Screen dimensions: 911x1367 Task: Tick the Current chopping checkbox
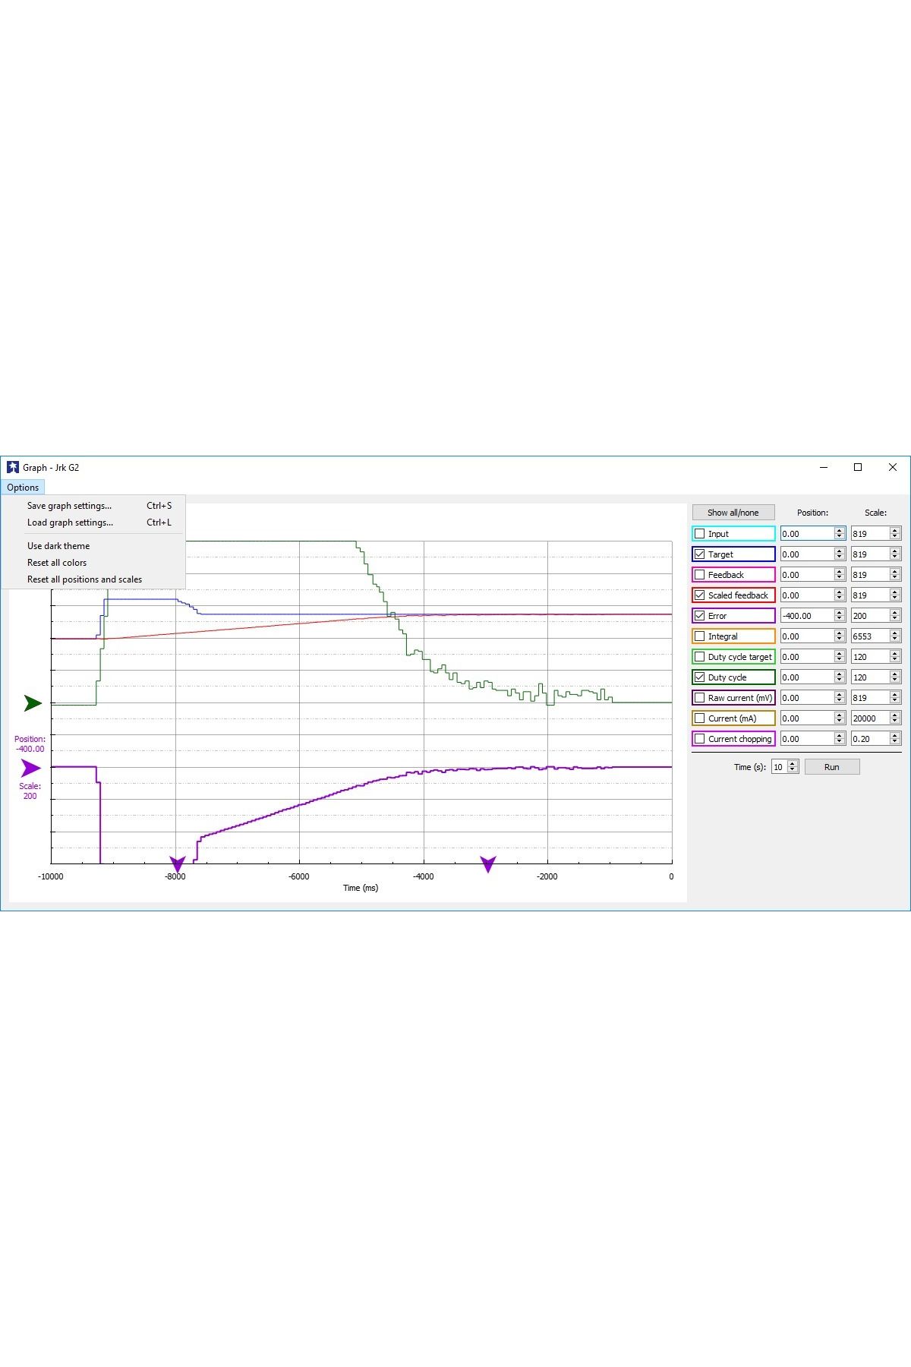tap(700, 739)
